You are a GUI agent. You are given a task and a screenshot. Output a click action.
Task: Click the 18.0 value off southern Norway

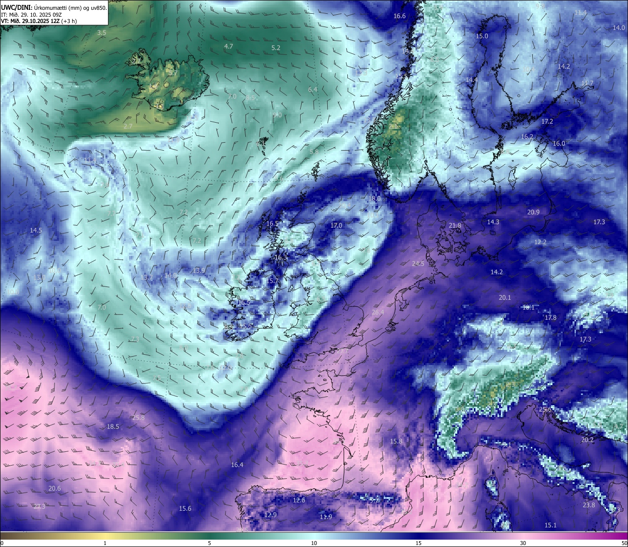(x=375, y=198)
